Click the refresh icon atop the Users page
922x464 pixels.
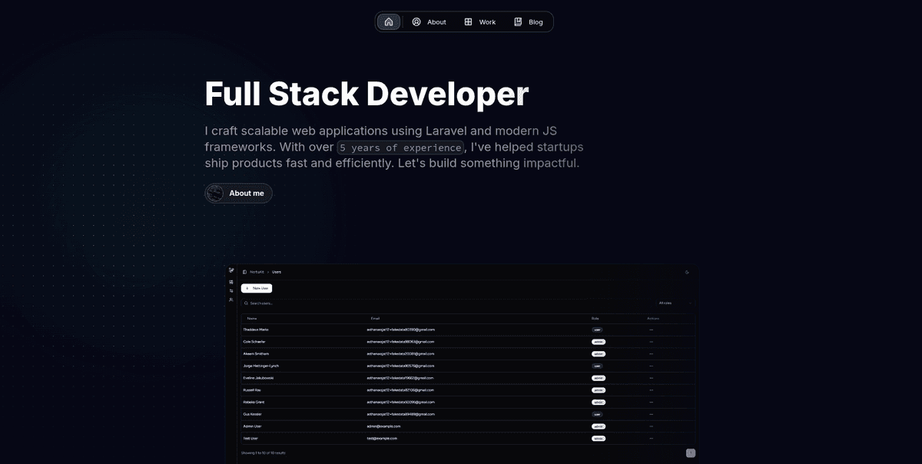click(x=686, y=272)
